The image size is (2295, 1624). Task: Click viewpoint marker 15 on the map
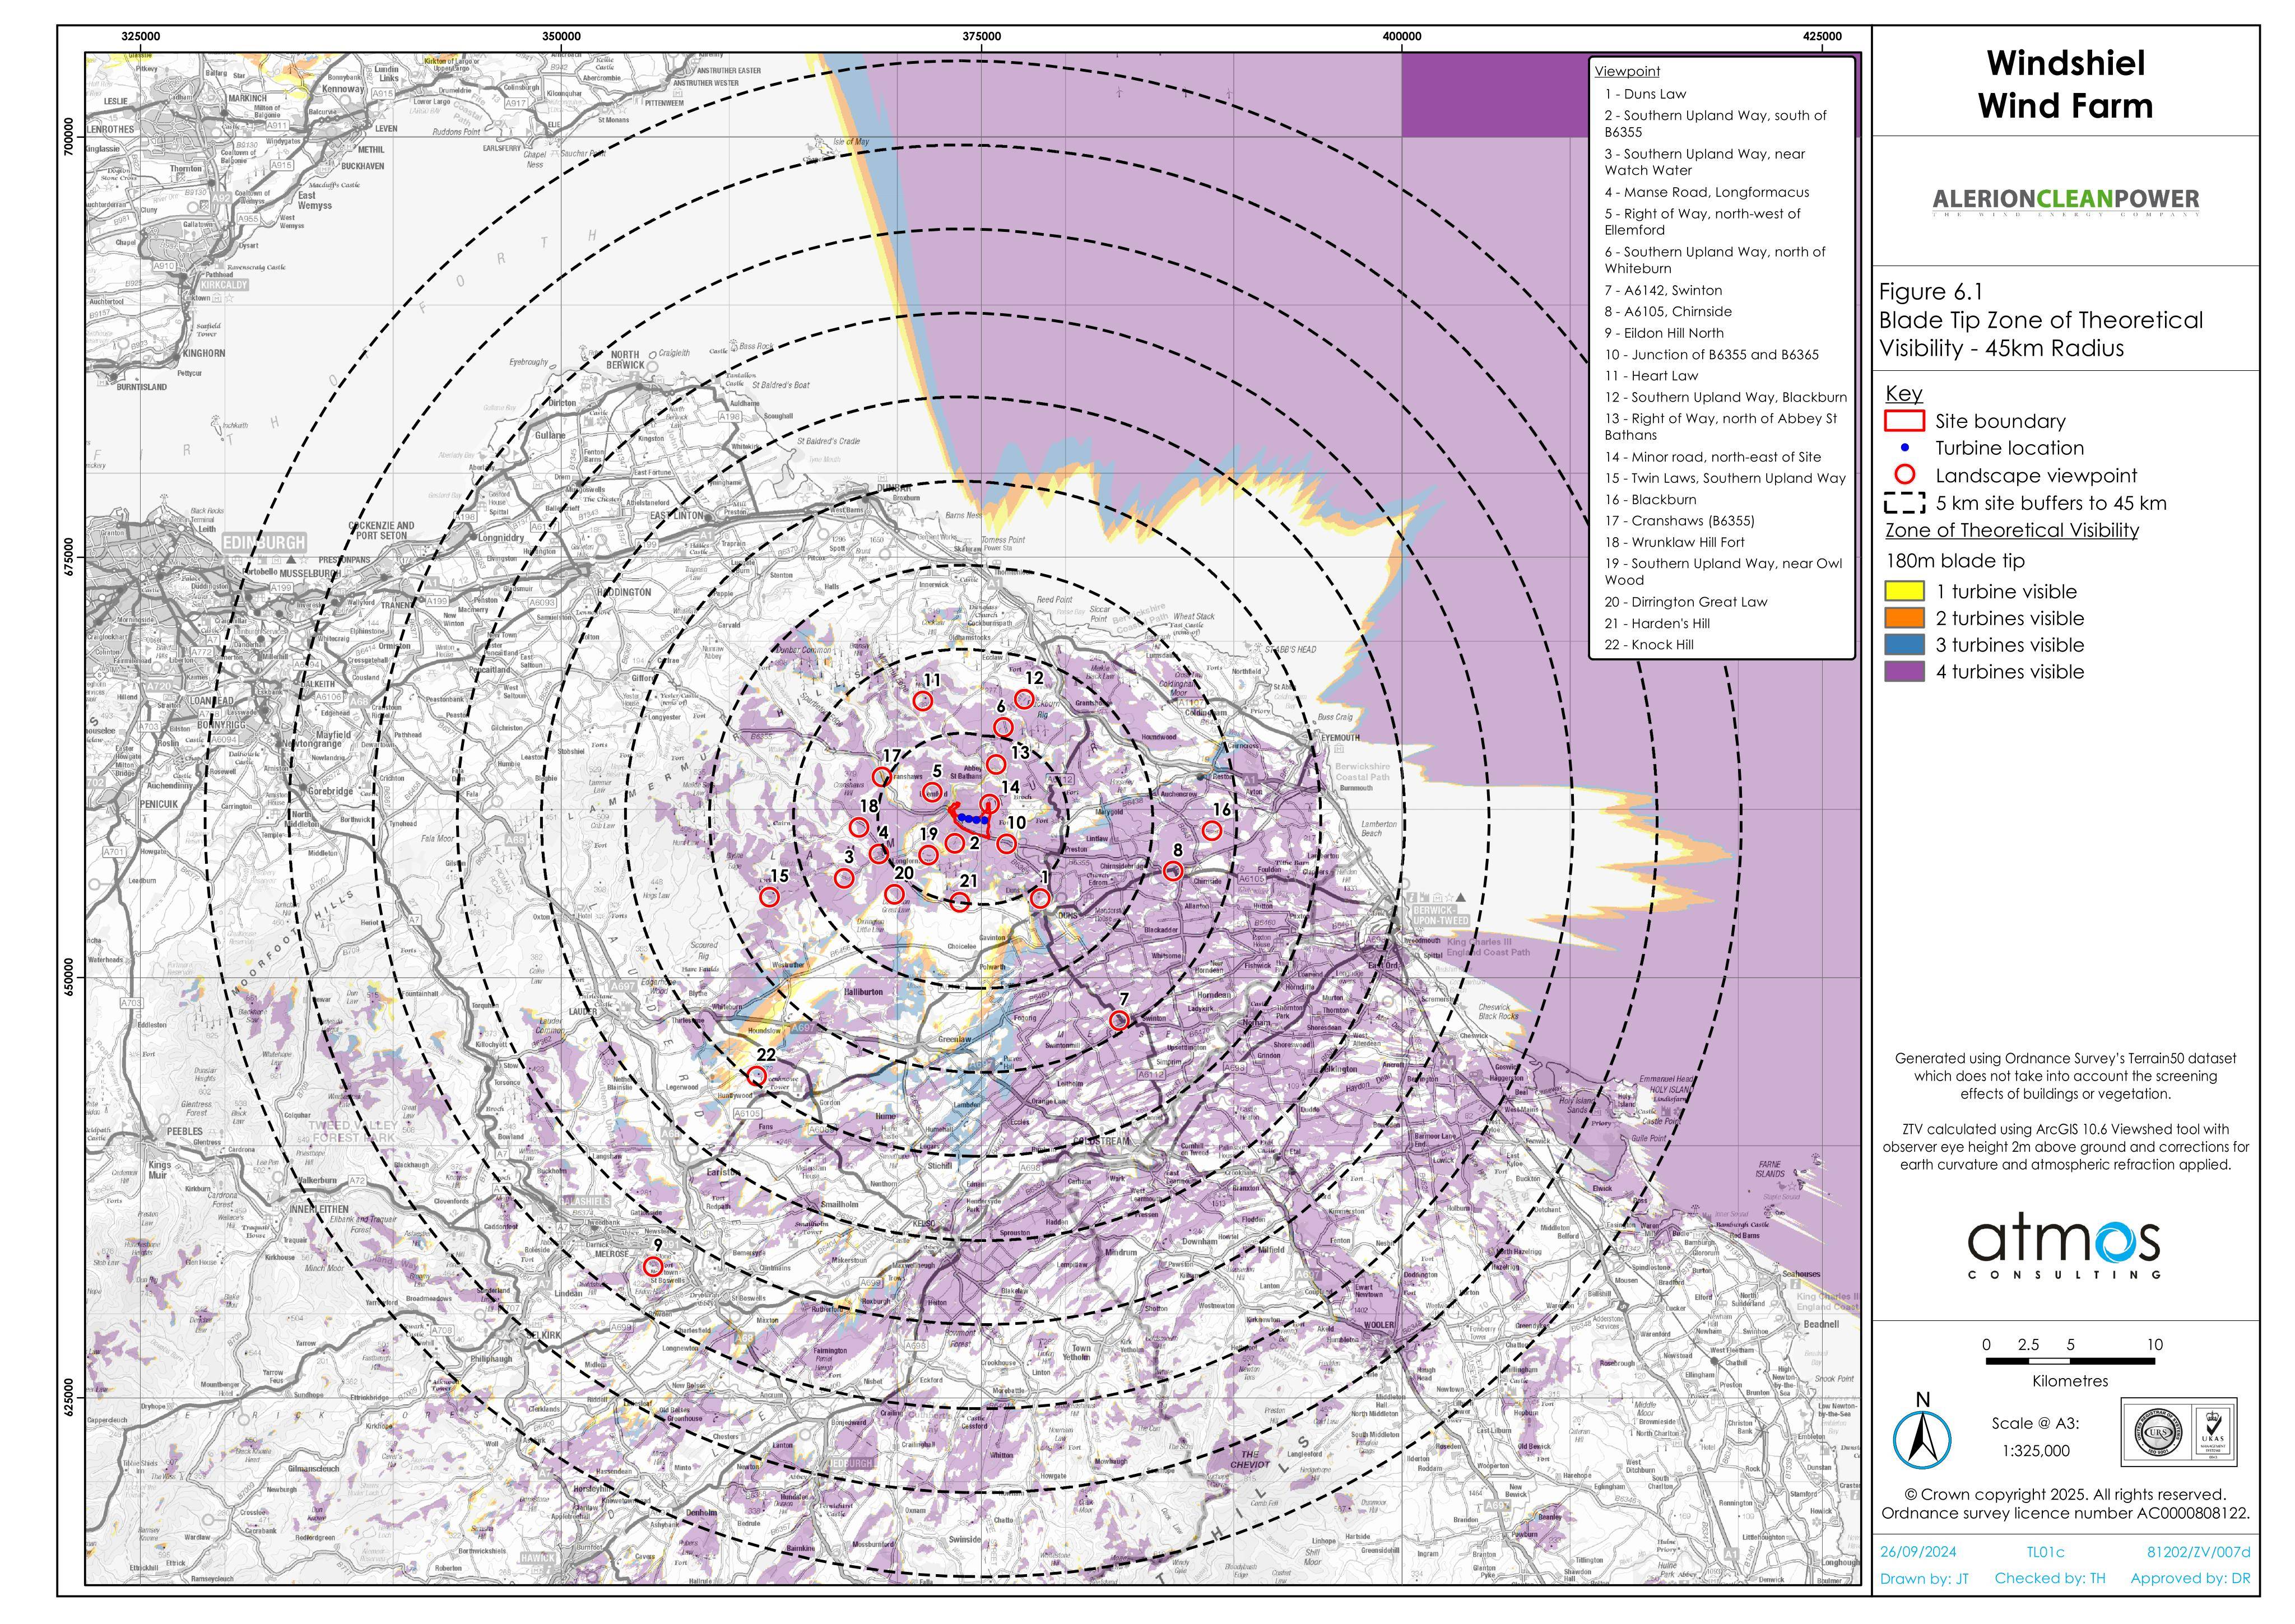(x=769, y=897)
